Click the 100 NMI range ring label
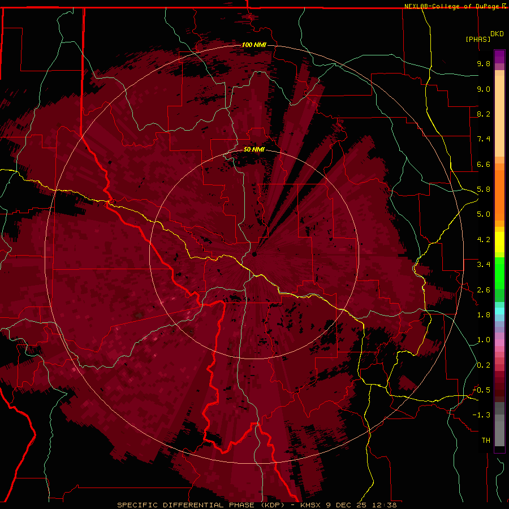Viewport: 509px width, 509px height. (x=254, y=45)
